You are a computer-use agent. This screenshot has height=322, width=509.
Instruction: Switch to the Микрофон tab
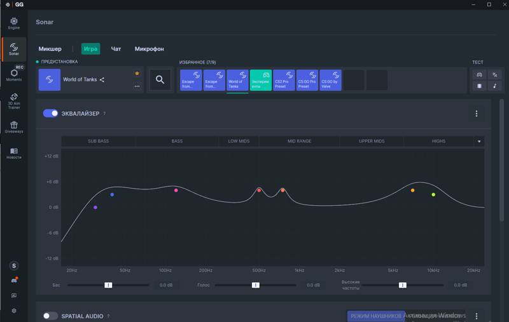point(150,49)
